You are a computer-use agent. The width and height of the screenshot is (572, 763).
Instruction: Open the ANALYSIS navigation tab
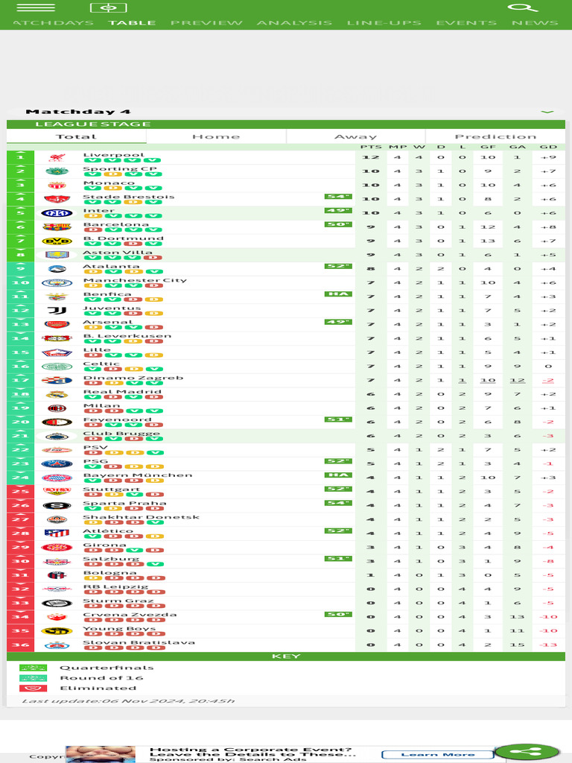click(294, 23)
